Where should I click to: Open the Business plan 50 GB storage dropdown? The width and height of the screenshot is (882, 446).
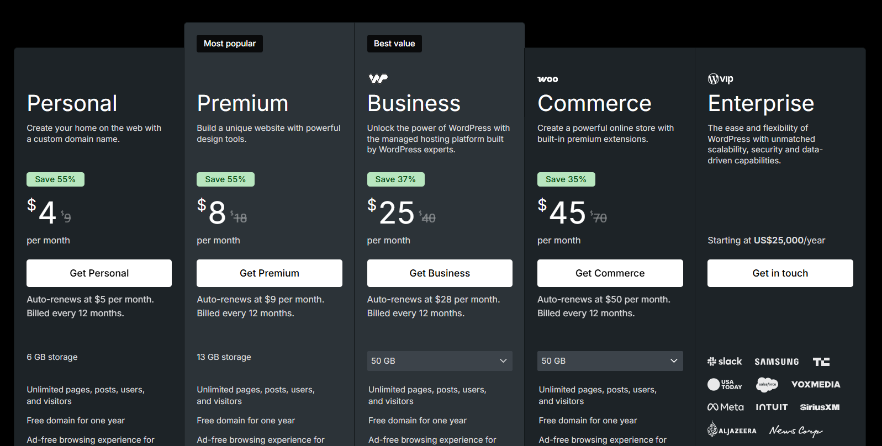(440, 361)
